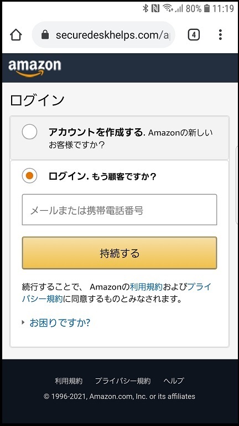The width and height of the screenshot is (239, 426).
Task: Select the ログイン radio button
Action: [x=29, y=176]
